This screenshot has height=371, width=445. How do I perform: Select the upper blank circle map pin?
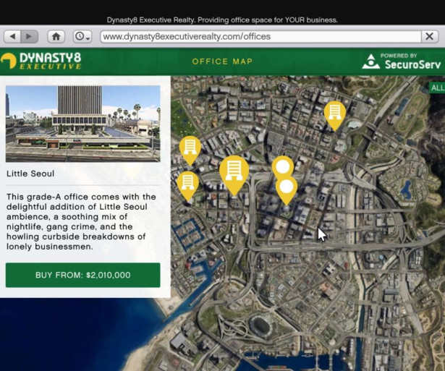(283, 167)
